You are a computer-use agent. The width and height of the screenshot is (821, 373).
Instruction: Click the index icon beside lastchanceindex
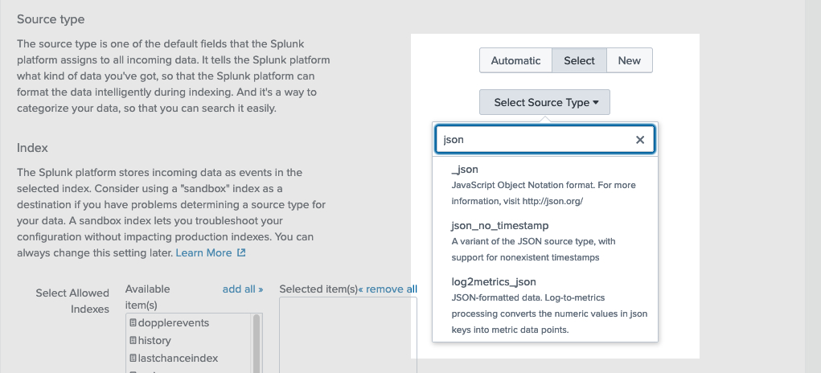click(133, 359)
